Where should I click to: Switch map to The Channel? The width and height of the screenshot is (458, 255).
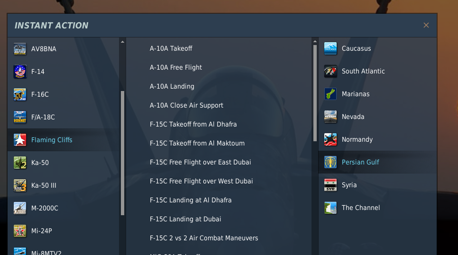click(378, 208)
